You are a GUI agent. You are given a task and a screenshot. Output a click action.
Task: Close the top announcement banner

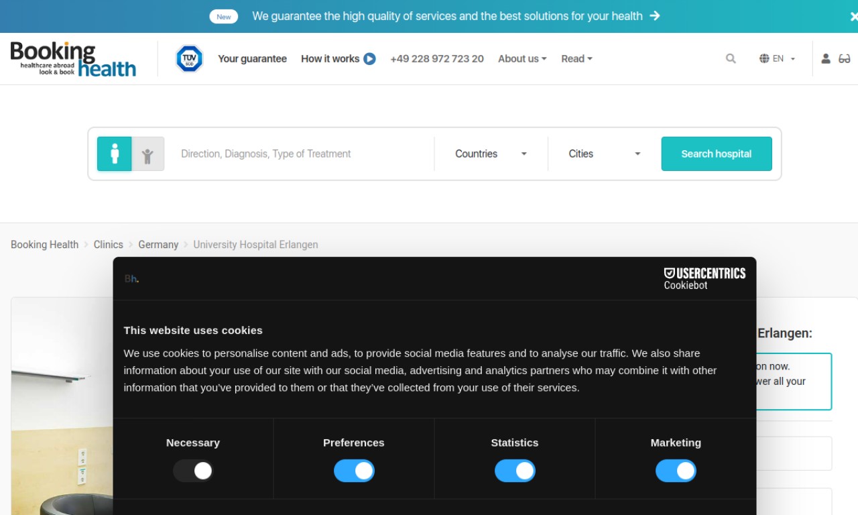click(x=853, y=16)
